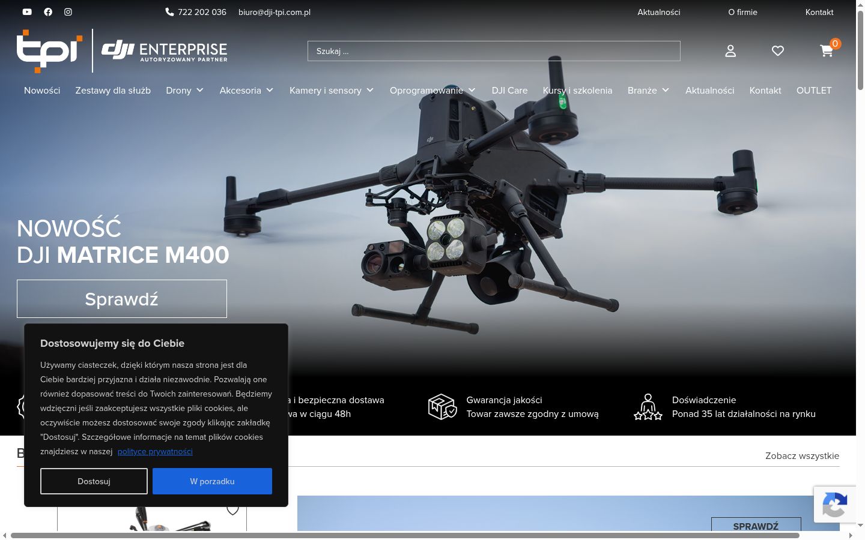Click the scrollbar up arrow
This screenshot has height=540, width=865.
pos(860,4)
